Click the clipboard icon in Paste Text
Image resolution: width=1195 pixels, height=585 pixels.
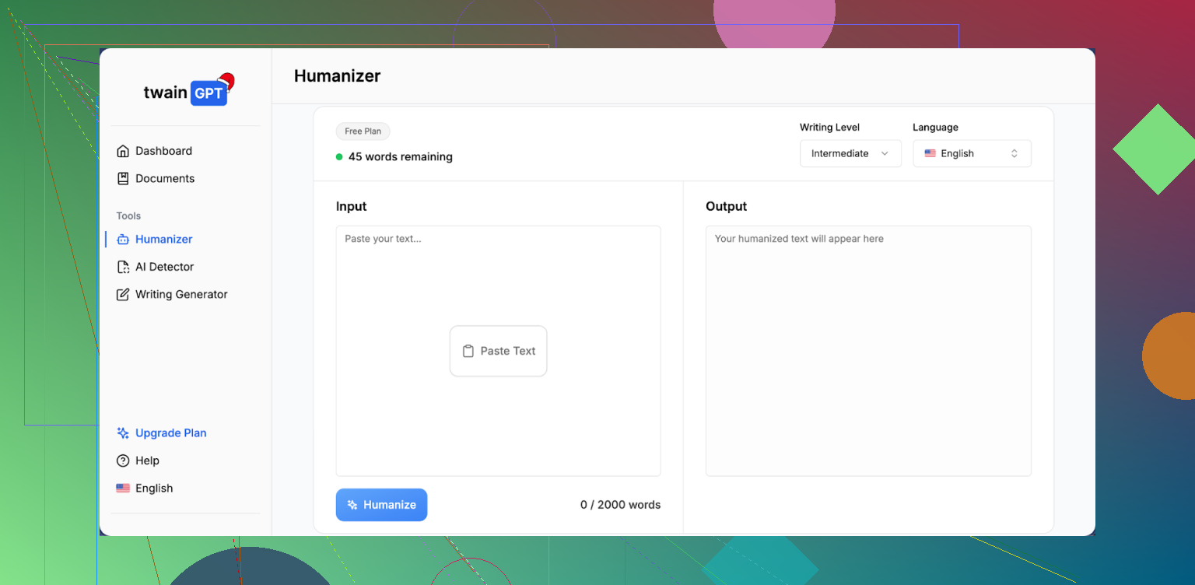[x=468, y=351]
